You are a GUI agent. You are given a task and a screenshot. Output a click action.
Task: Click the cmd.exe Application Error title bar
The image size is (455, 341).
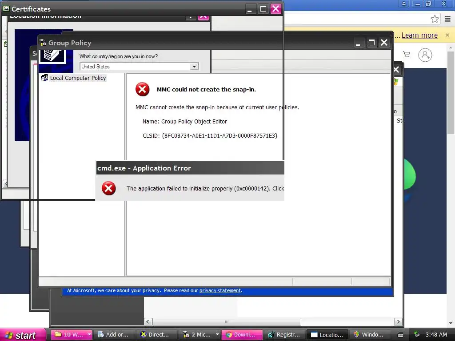coord(190,168)
